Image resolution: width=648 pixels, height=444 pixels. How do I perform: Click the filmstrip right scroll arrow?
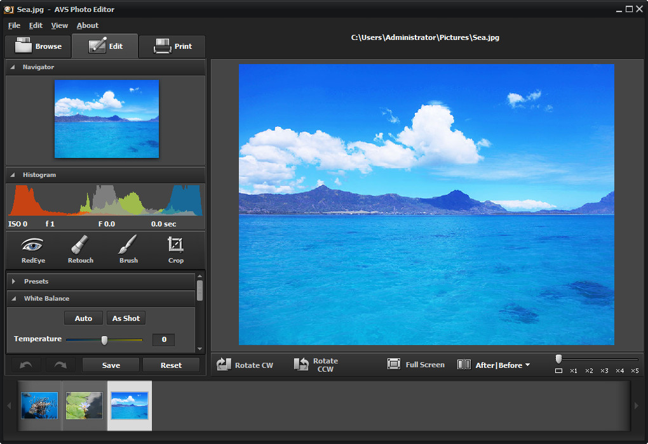coord(637,406)
